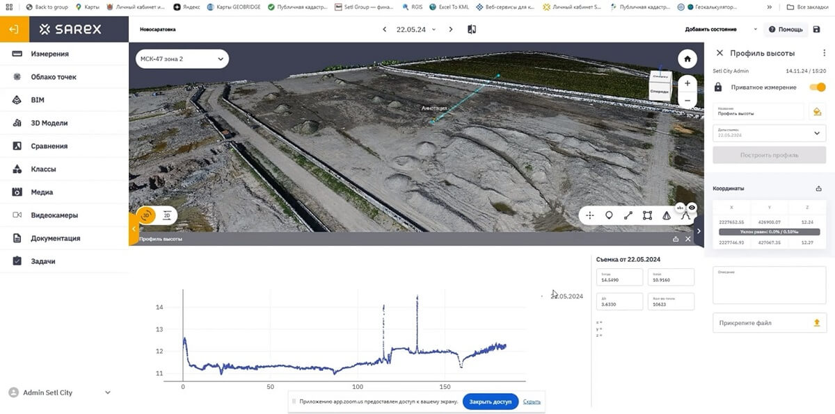Click the Название input field
The width and height of the screenshot is (835, 414).
click(x=758, y=111)
